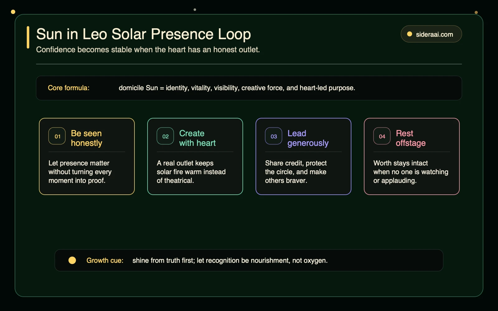
Task: Click 'A real outlet keeps' description text
Action: 191,172
